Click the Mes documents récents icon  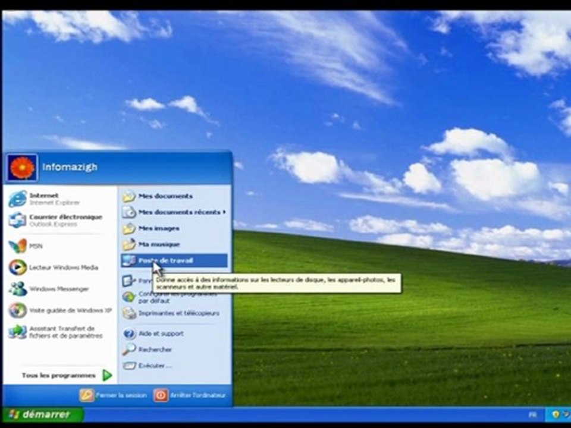[x=129, y=212]
